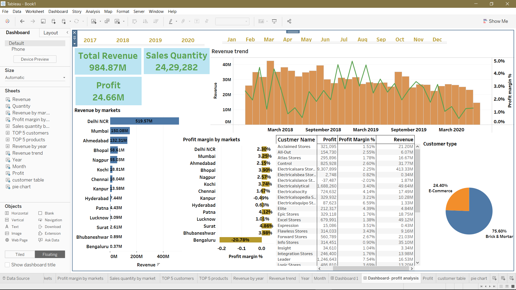Filter dashboard by month Dec
Image resolution: width=516 pixels, height=290 pixels.
437,39
